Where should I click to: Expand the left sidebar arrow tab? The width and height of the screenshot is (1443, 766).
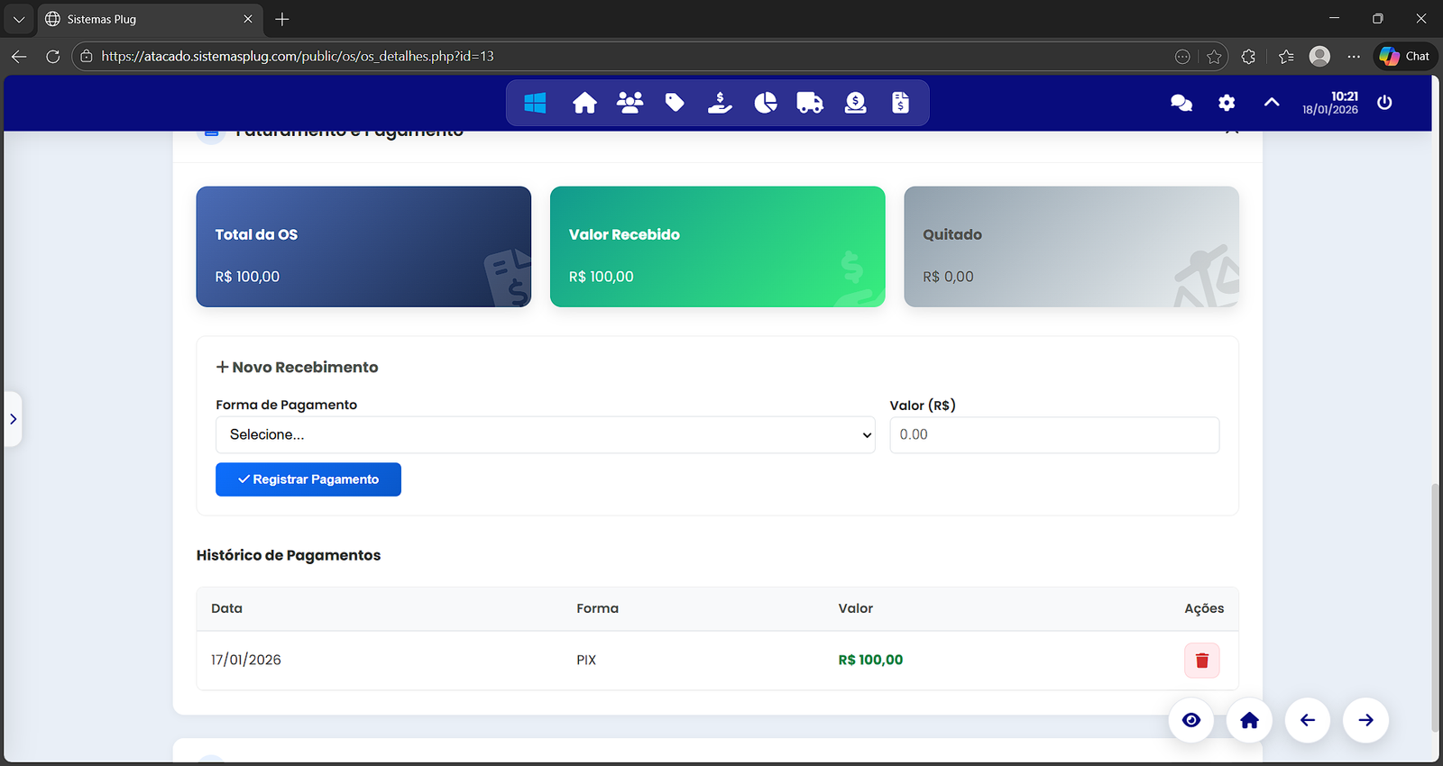click(x=13, y=419)
